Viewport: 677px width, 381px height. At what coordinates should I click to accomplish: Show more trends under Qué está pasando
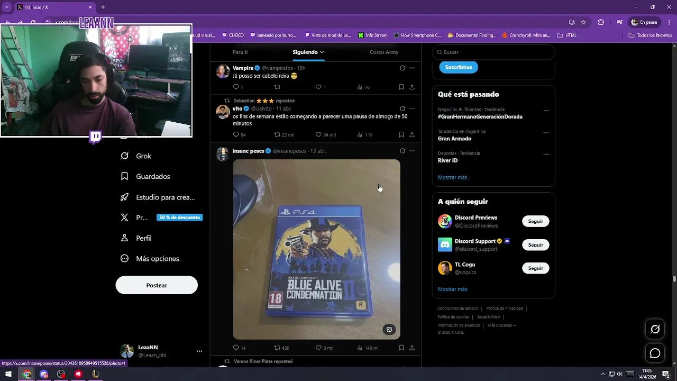[x=452, y=177]
